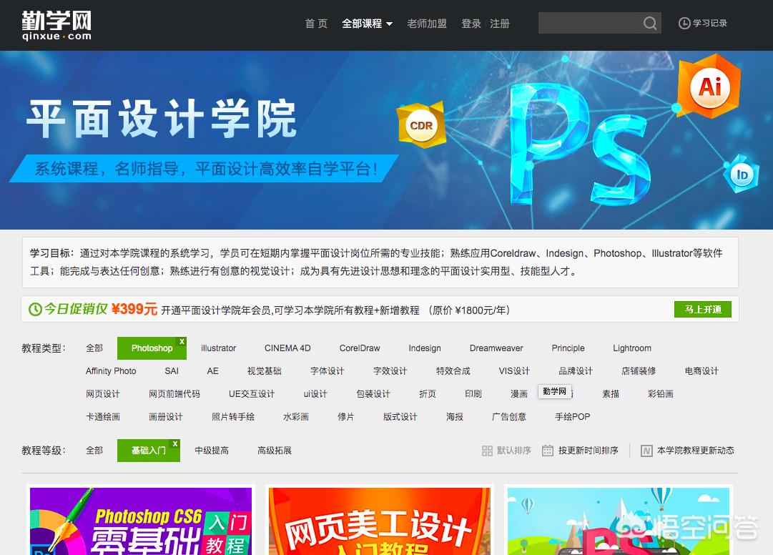The image size is (773, 555).
Task: Filter by Indesign course type
Action: (x=425, y=348)
